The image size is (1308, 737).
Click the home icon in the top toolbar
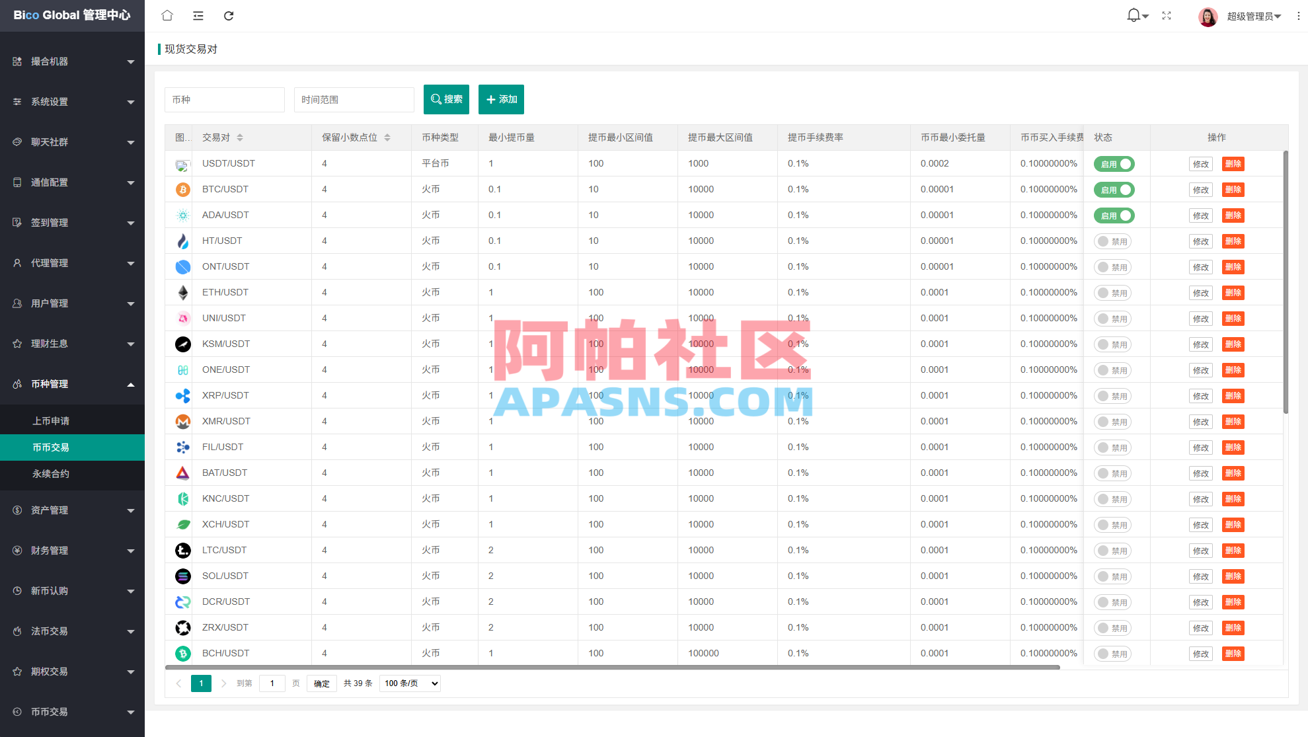click(167, 15)
